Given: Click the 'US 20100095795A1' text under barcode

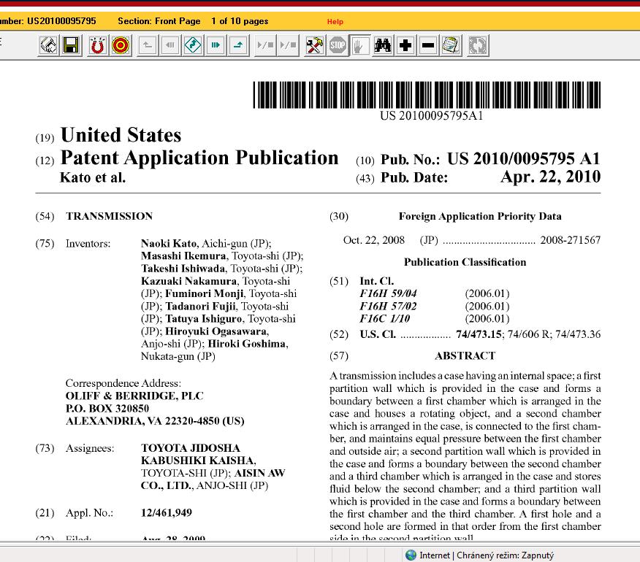Looking at the screenshot, I should (x=432, y=116).
